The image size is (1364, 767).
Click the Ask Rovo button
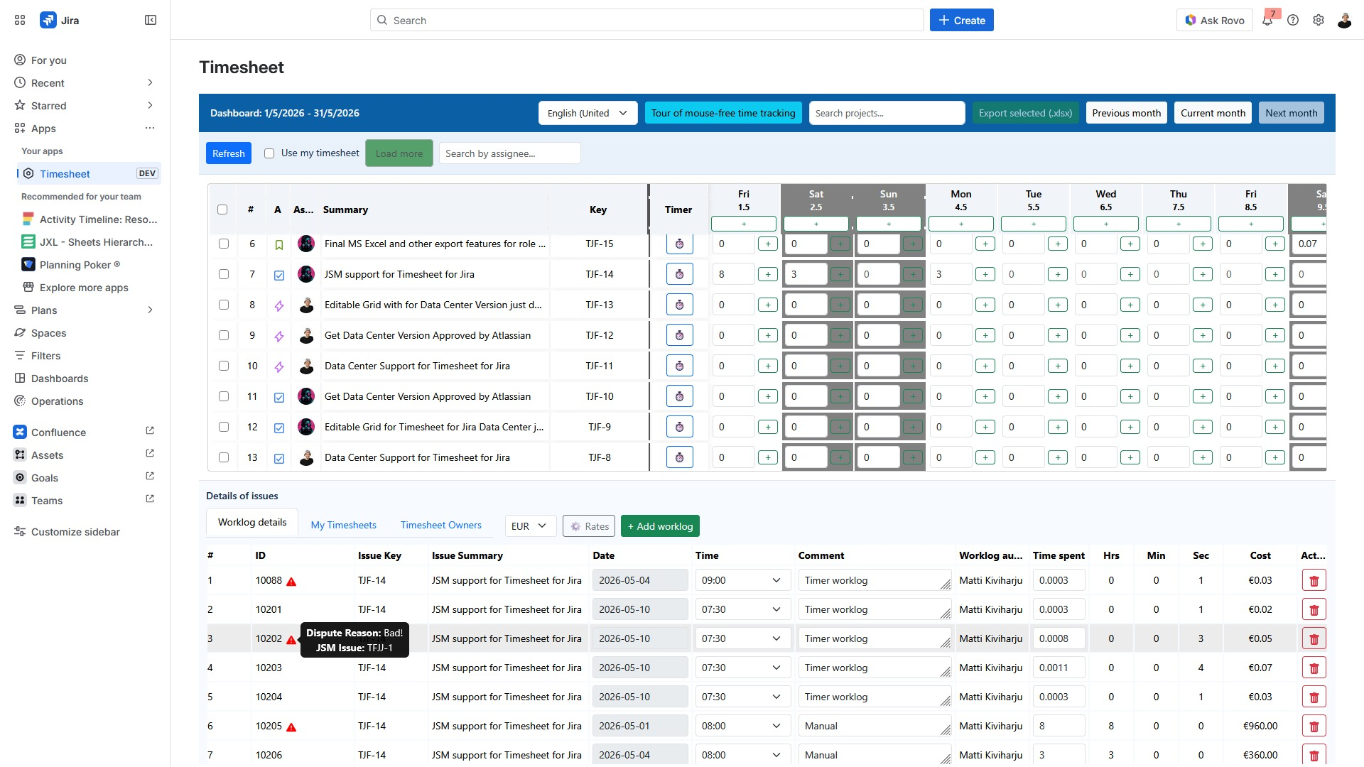(x=1215, y=21)
